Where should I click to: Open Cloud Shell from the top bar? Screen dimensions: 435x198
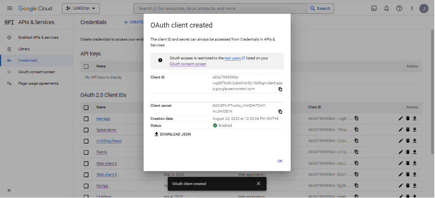tap(374, 8)
